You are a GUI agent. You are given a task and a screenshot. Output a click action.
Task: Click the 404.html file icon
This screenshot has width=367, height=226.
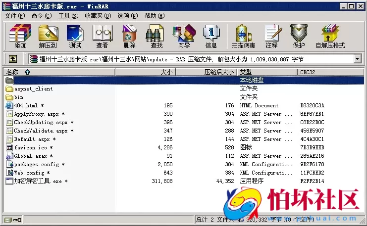pos(9,105)
